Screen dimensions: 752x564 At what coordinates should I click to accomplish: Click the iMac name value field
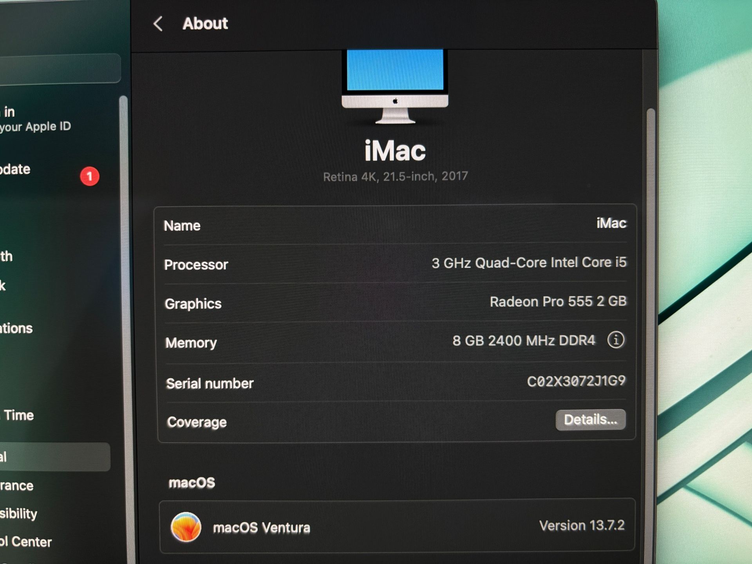pyautogui.click(x=611, y=223)
